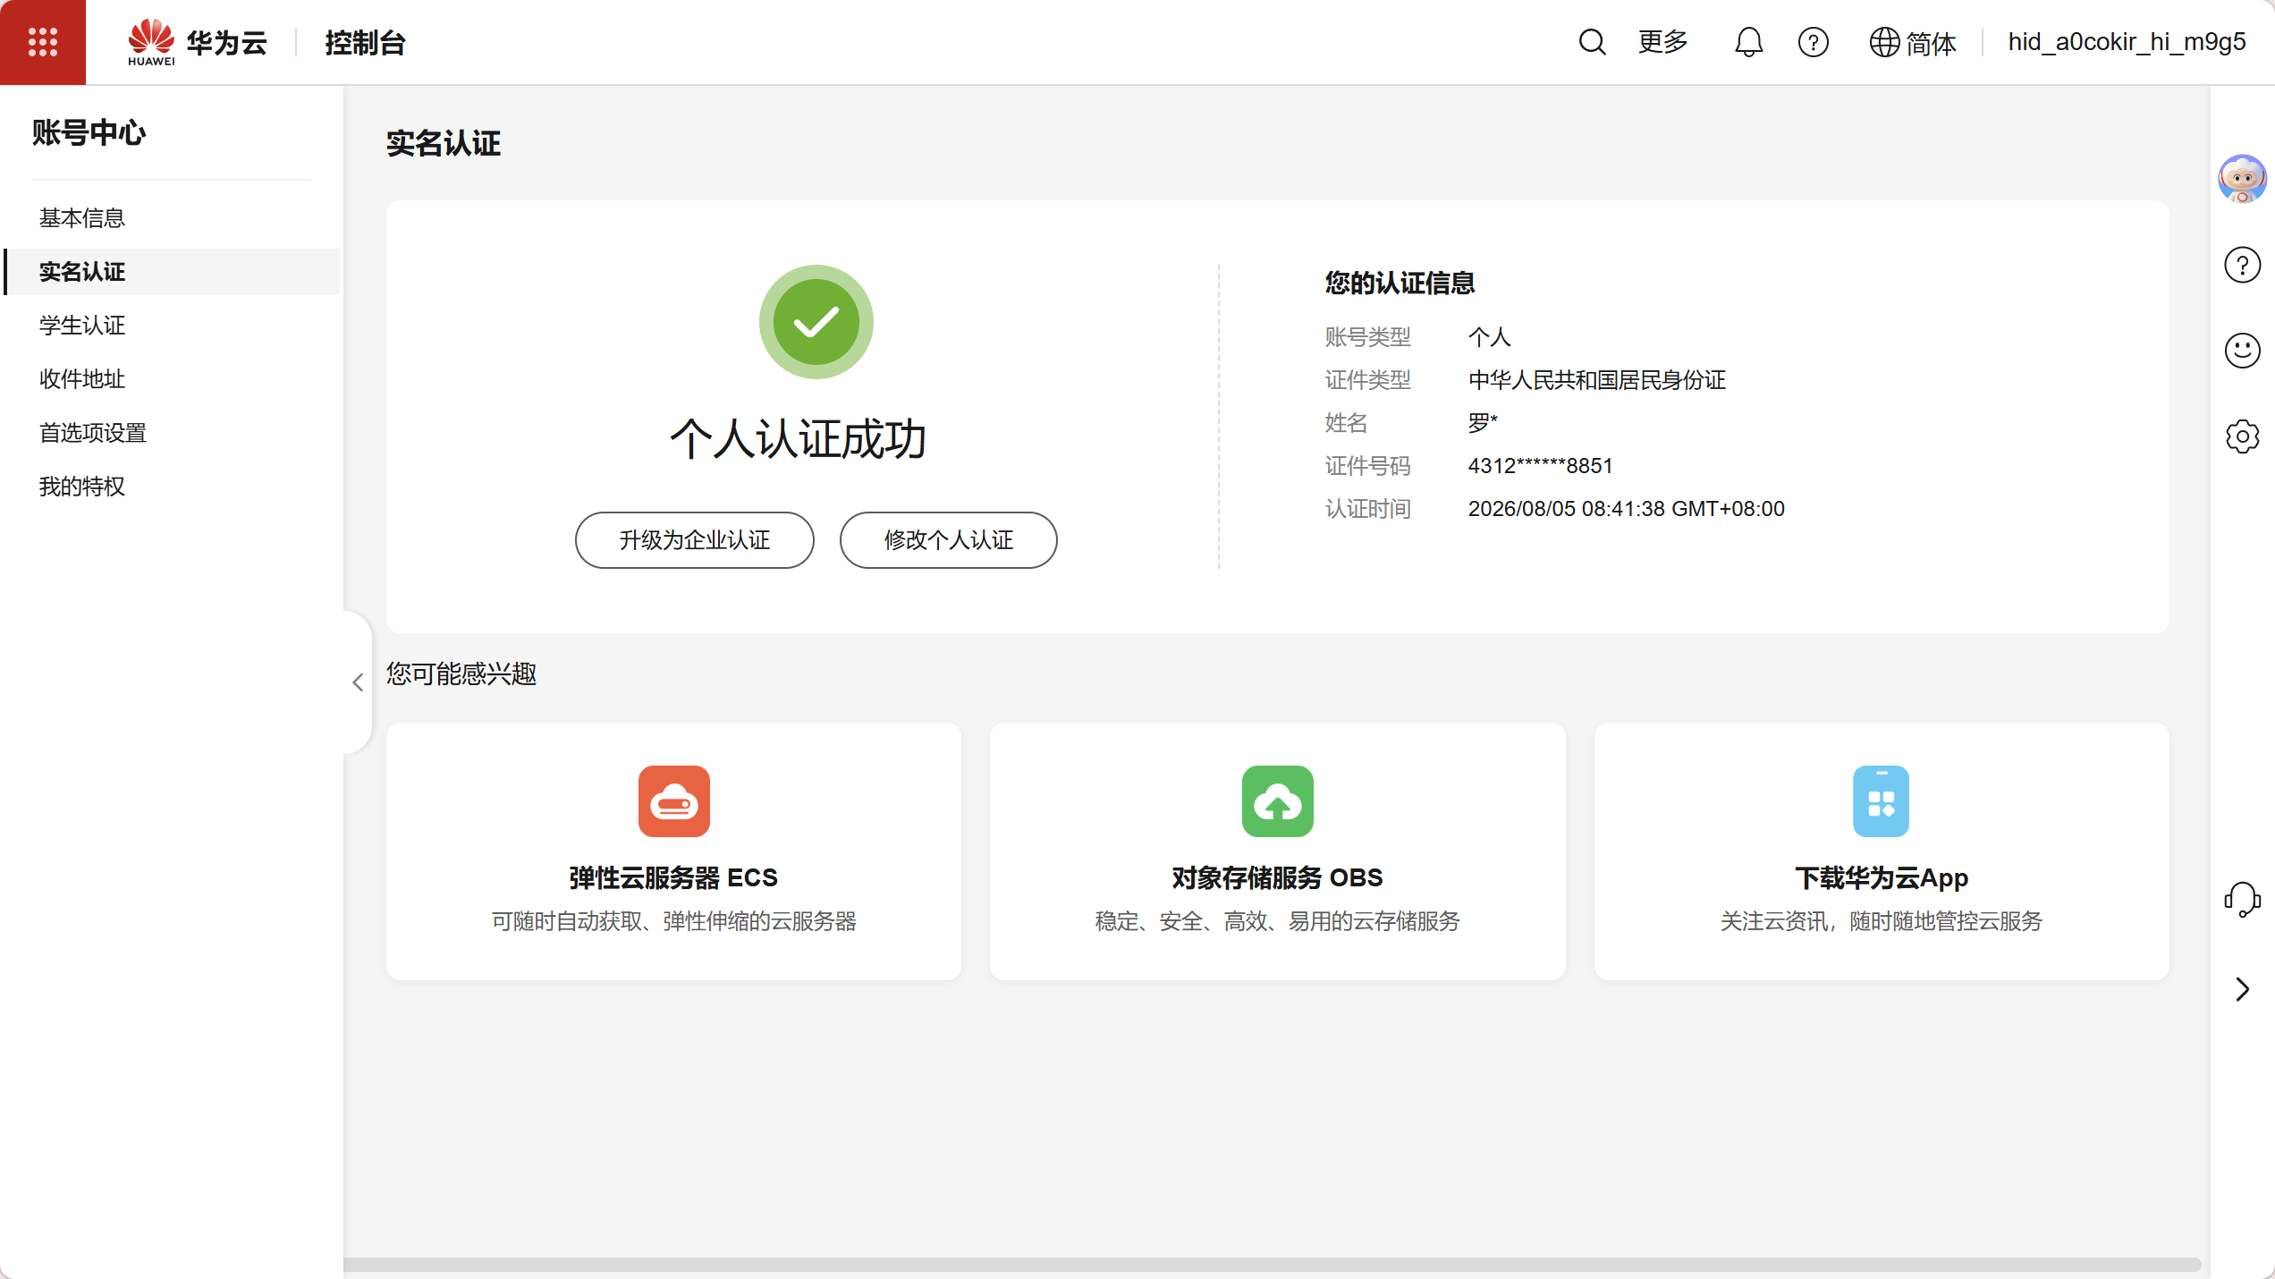
Task: Open the help question mark in top bar
Action: coord(1813,42)
